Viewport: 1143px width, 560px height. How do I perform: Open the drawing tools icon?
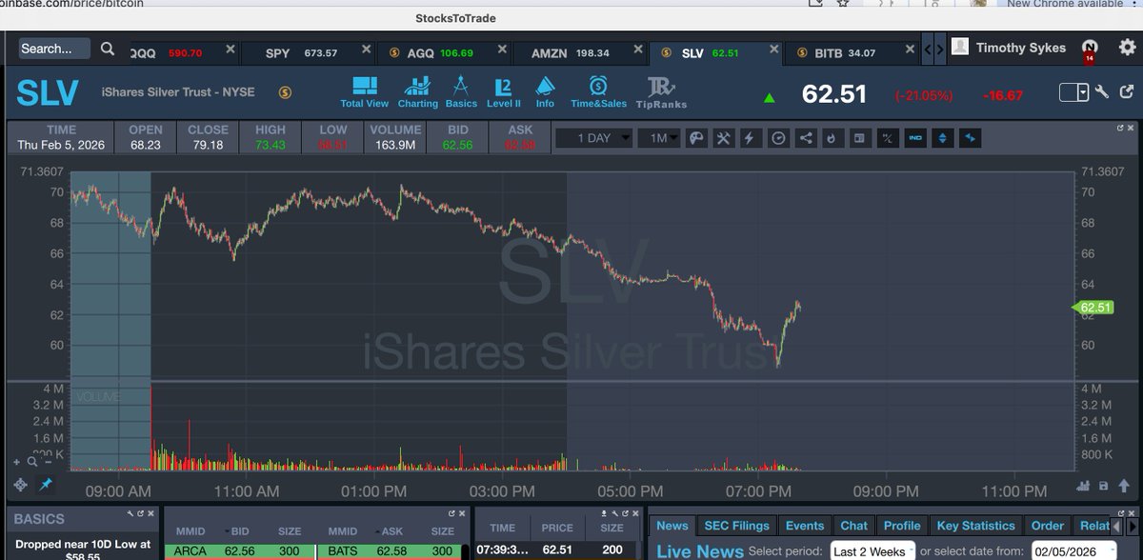[x=695, y=138]
